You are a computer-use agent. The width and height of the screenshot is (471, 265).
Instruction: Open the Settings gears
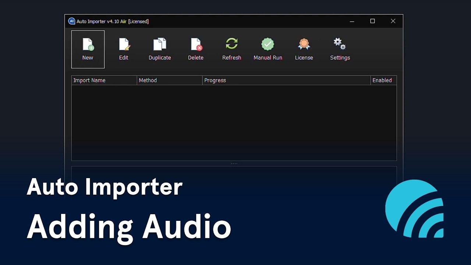340,49
